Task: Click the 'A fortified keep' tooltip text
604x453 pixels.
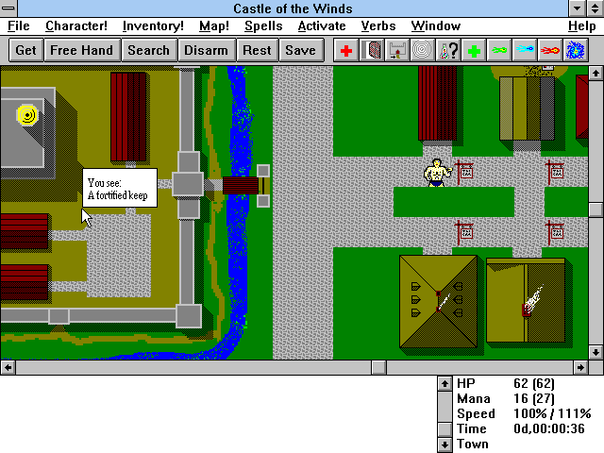Action: pos(118,195)
